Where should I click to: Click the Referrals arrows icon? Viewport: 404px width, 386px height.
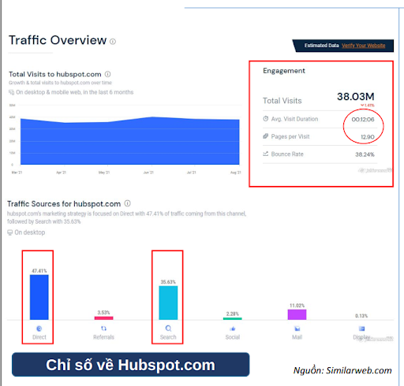103,328
